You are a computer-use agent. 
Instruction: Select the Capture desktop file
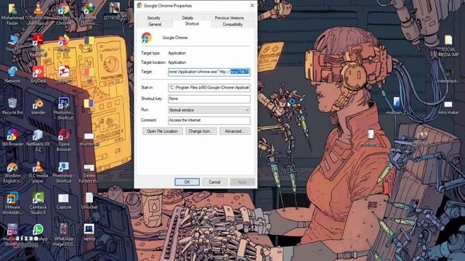(63, 202)
